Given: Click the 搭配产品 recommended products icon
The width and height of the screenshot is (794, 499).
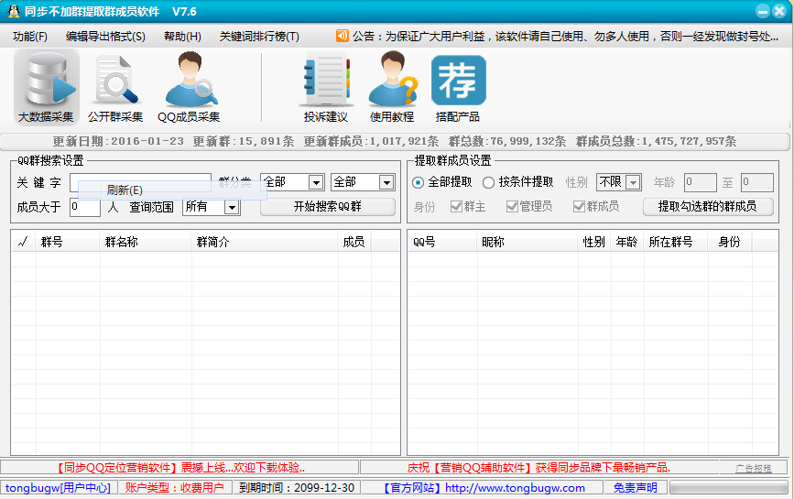Looking at the screenshot, I should coord(458,89).
